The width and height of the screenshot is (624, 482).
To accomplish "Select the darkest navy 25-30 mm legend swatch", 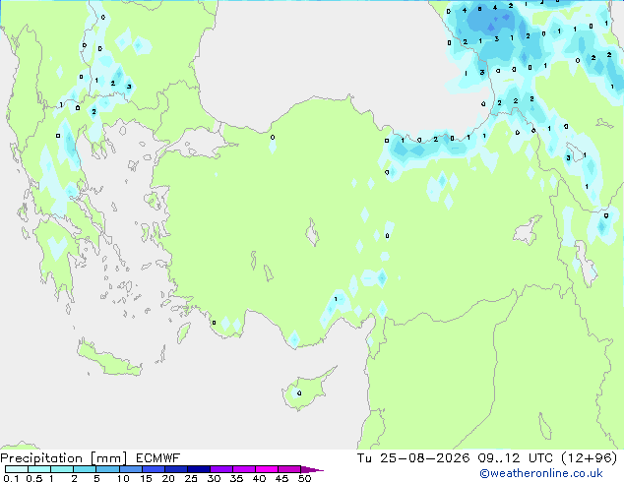I will [199, 469].
